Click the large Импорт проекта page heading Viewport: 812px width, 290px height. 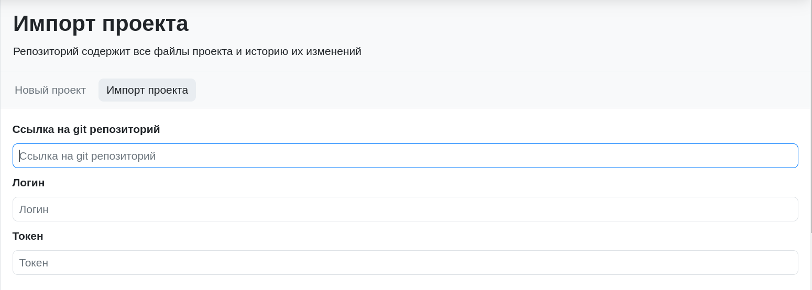101,24
